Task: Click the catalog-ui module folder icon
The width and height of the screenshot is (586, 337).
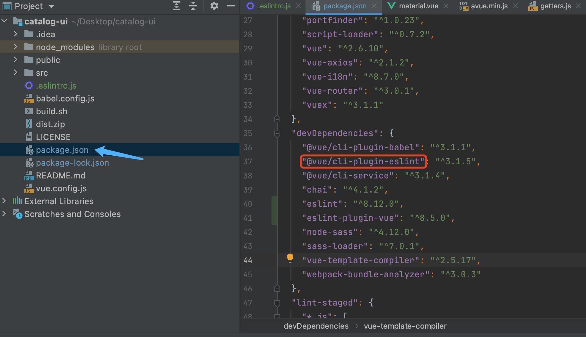Action: coord(17,22)
